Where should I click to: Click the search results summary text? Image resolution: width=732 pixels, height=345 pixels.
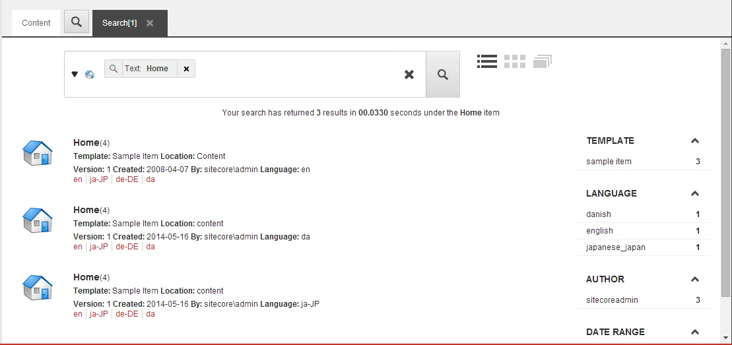361,113
